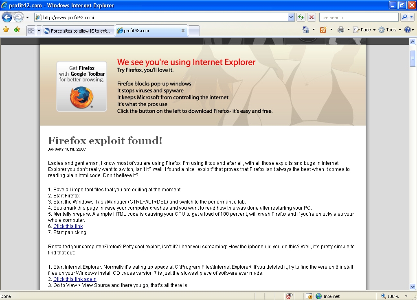This screenshot has width=417, height=300.
Task: Close the profit42.com tab
Action: [x=183, y=31]
